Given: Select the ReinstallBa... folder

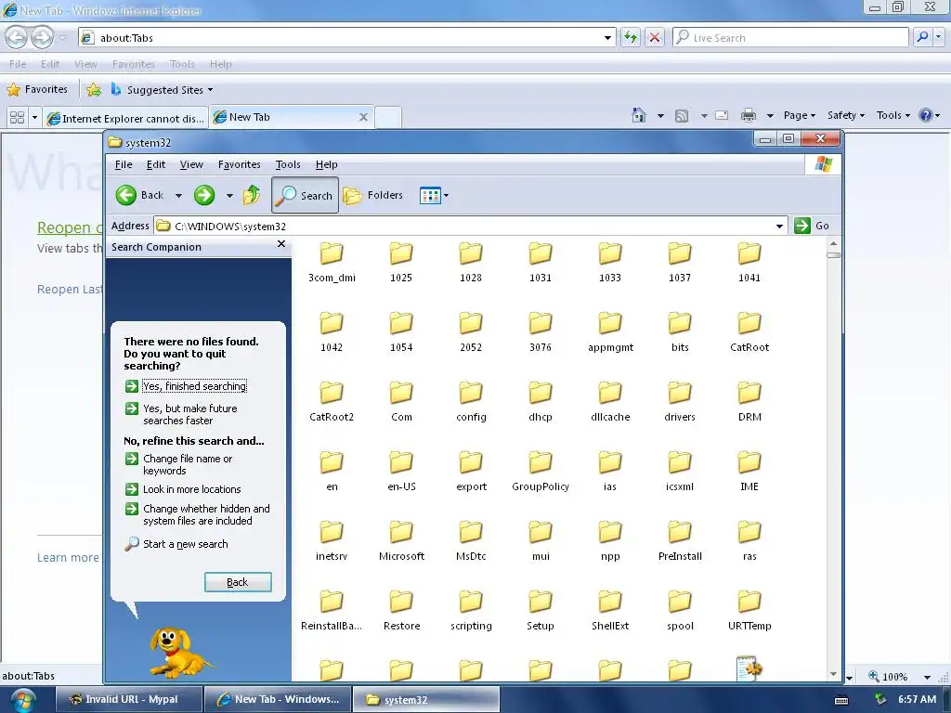Looking at the screenshot, I should 332,610.
